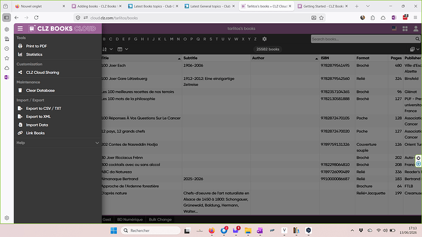Viewport: 422px width, 237px height.
Task: Open the BD Numérique tab
Action: [x=130, y=219]
